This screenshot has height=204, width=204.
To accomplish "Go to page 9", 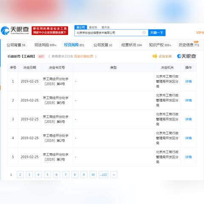I will pyautogui.click(x=84, y=175).
